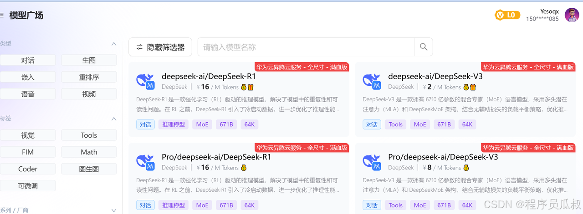Click the ¥ 16 / M Tokens price on deepseek-ai/DeepSeek-R1

pos(217,87)
